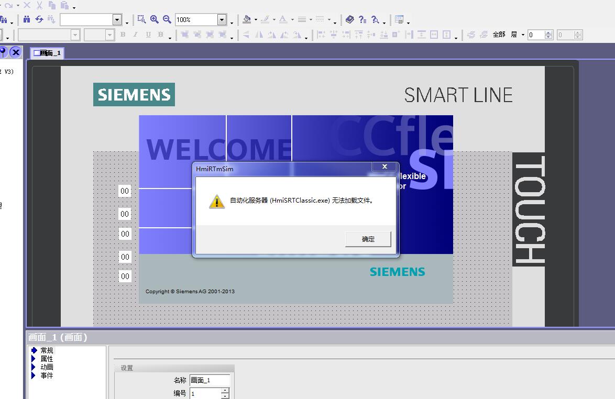Select 动画 in the properties tree
The image size is (615, 399).
tap(47, 367)
